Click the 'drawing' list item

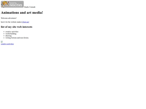(8, 36)
